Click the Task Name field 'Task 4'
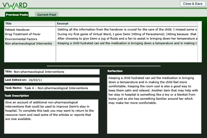This screenshot has width=207, height=138. pos(52,88)
